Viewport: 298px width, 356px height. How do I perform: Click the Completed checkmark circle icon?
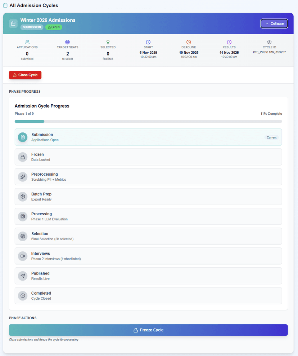pos(23,296)
